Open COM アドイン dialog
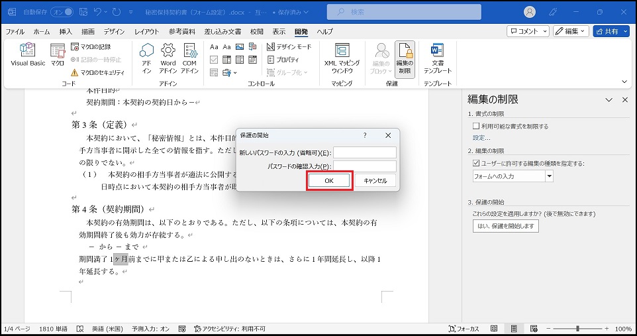637x336 pixels. click(x=189, y=59)
